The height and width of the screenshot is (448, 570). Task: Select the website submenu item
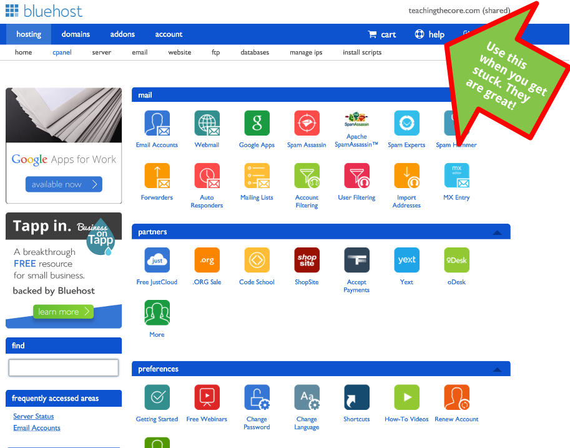(x=180, y=52)
